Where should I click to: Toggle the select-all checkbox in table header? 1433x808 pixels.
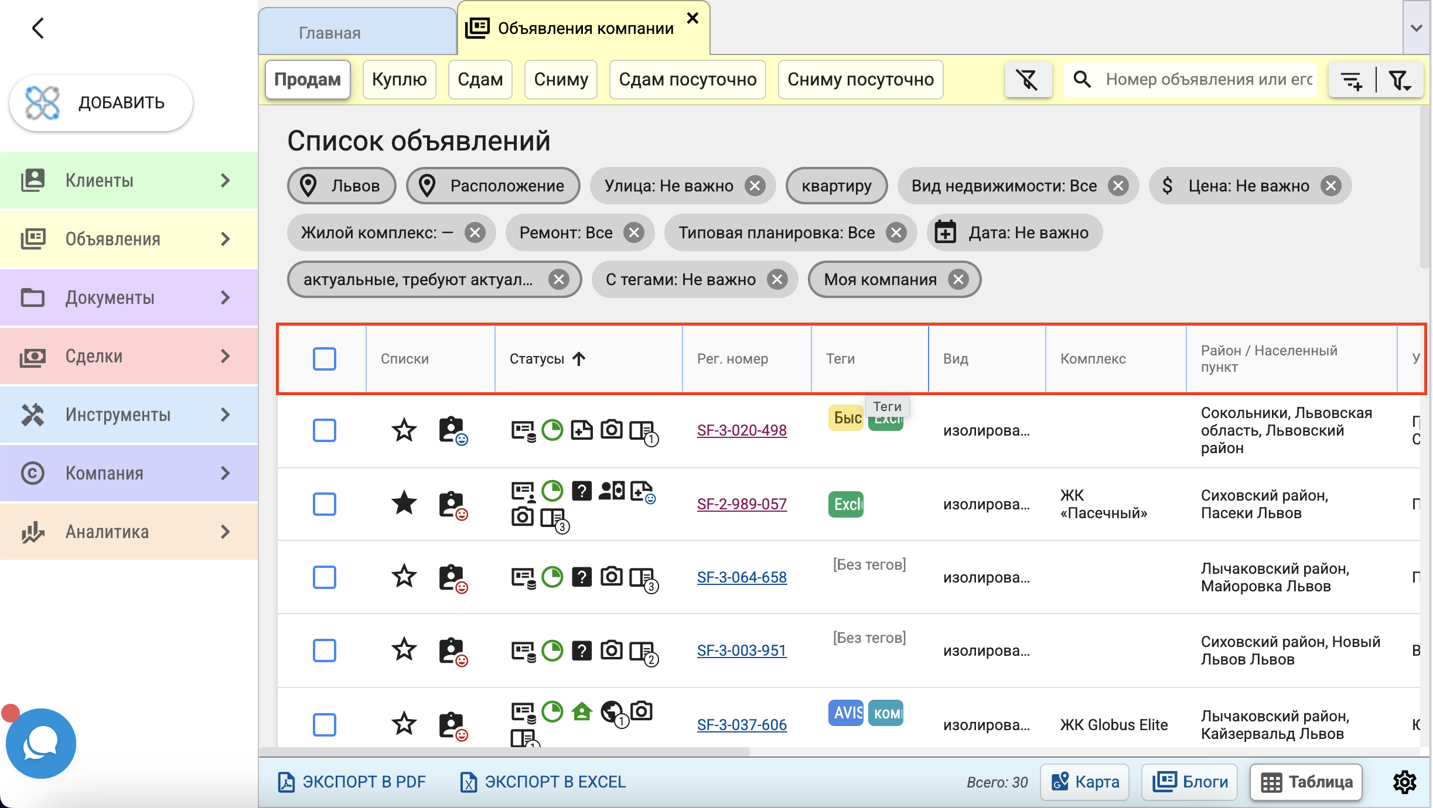point(324,359)
